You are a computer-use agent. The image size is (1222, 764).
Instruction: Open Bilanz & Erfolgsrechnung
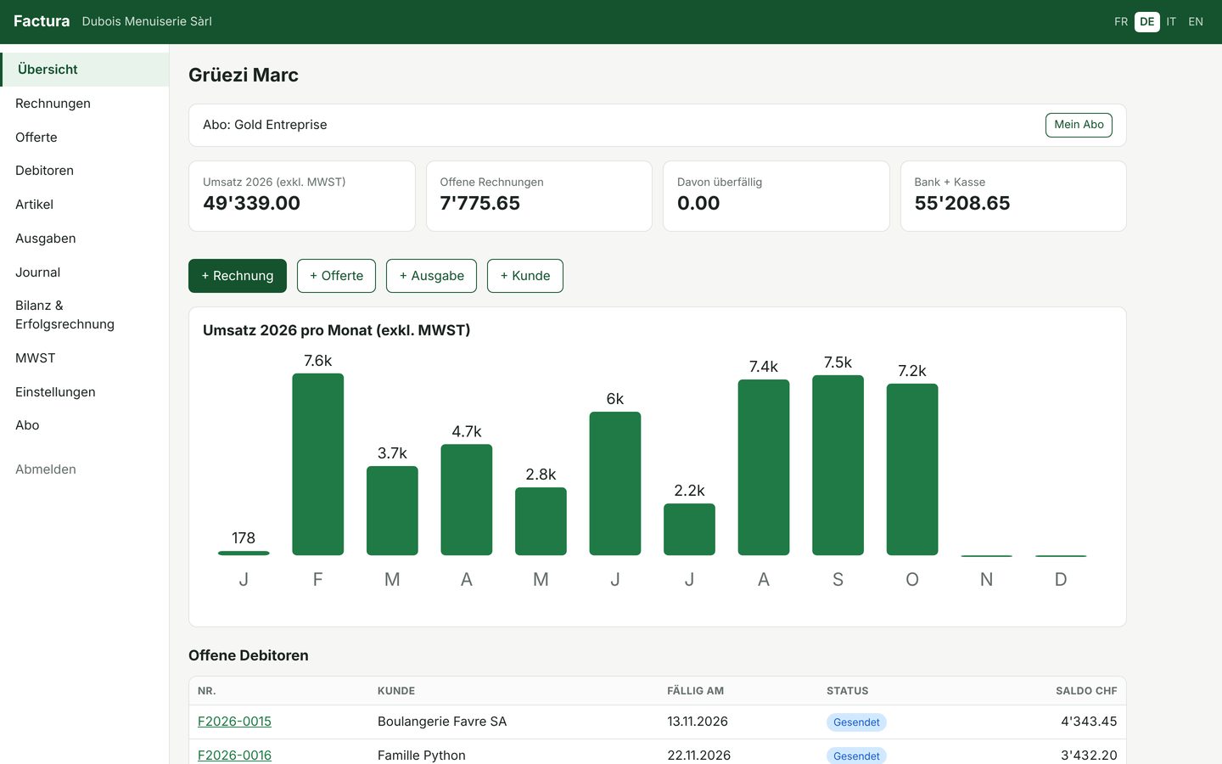coord(85,315)
